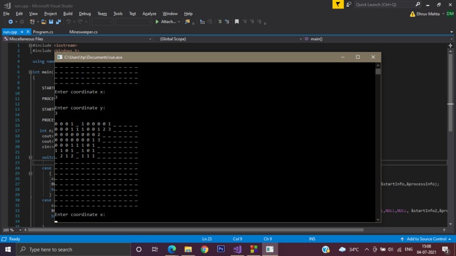Screen dimensions: 456x256
Task: Click the feedback icon beside Quick Launch
Action: [349, 5]
